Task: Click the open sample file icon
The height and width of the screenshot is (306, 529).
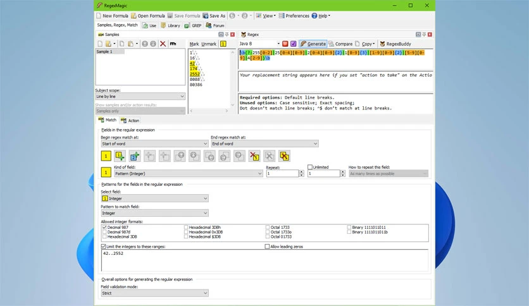Action: [x=108, y=44]
